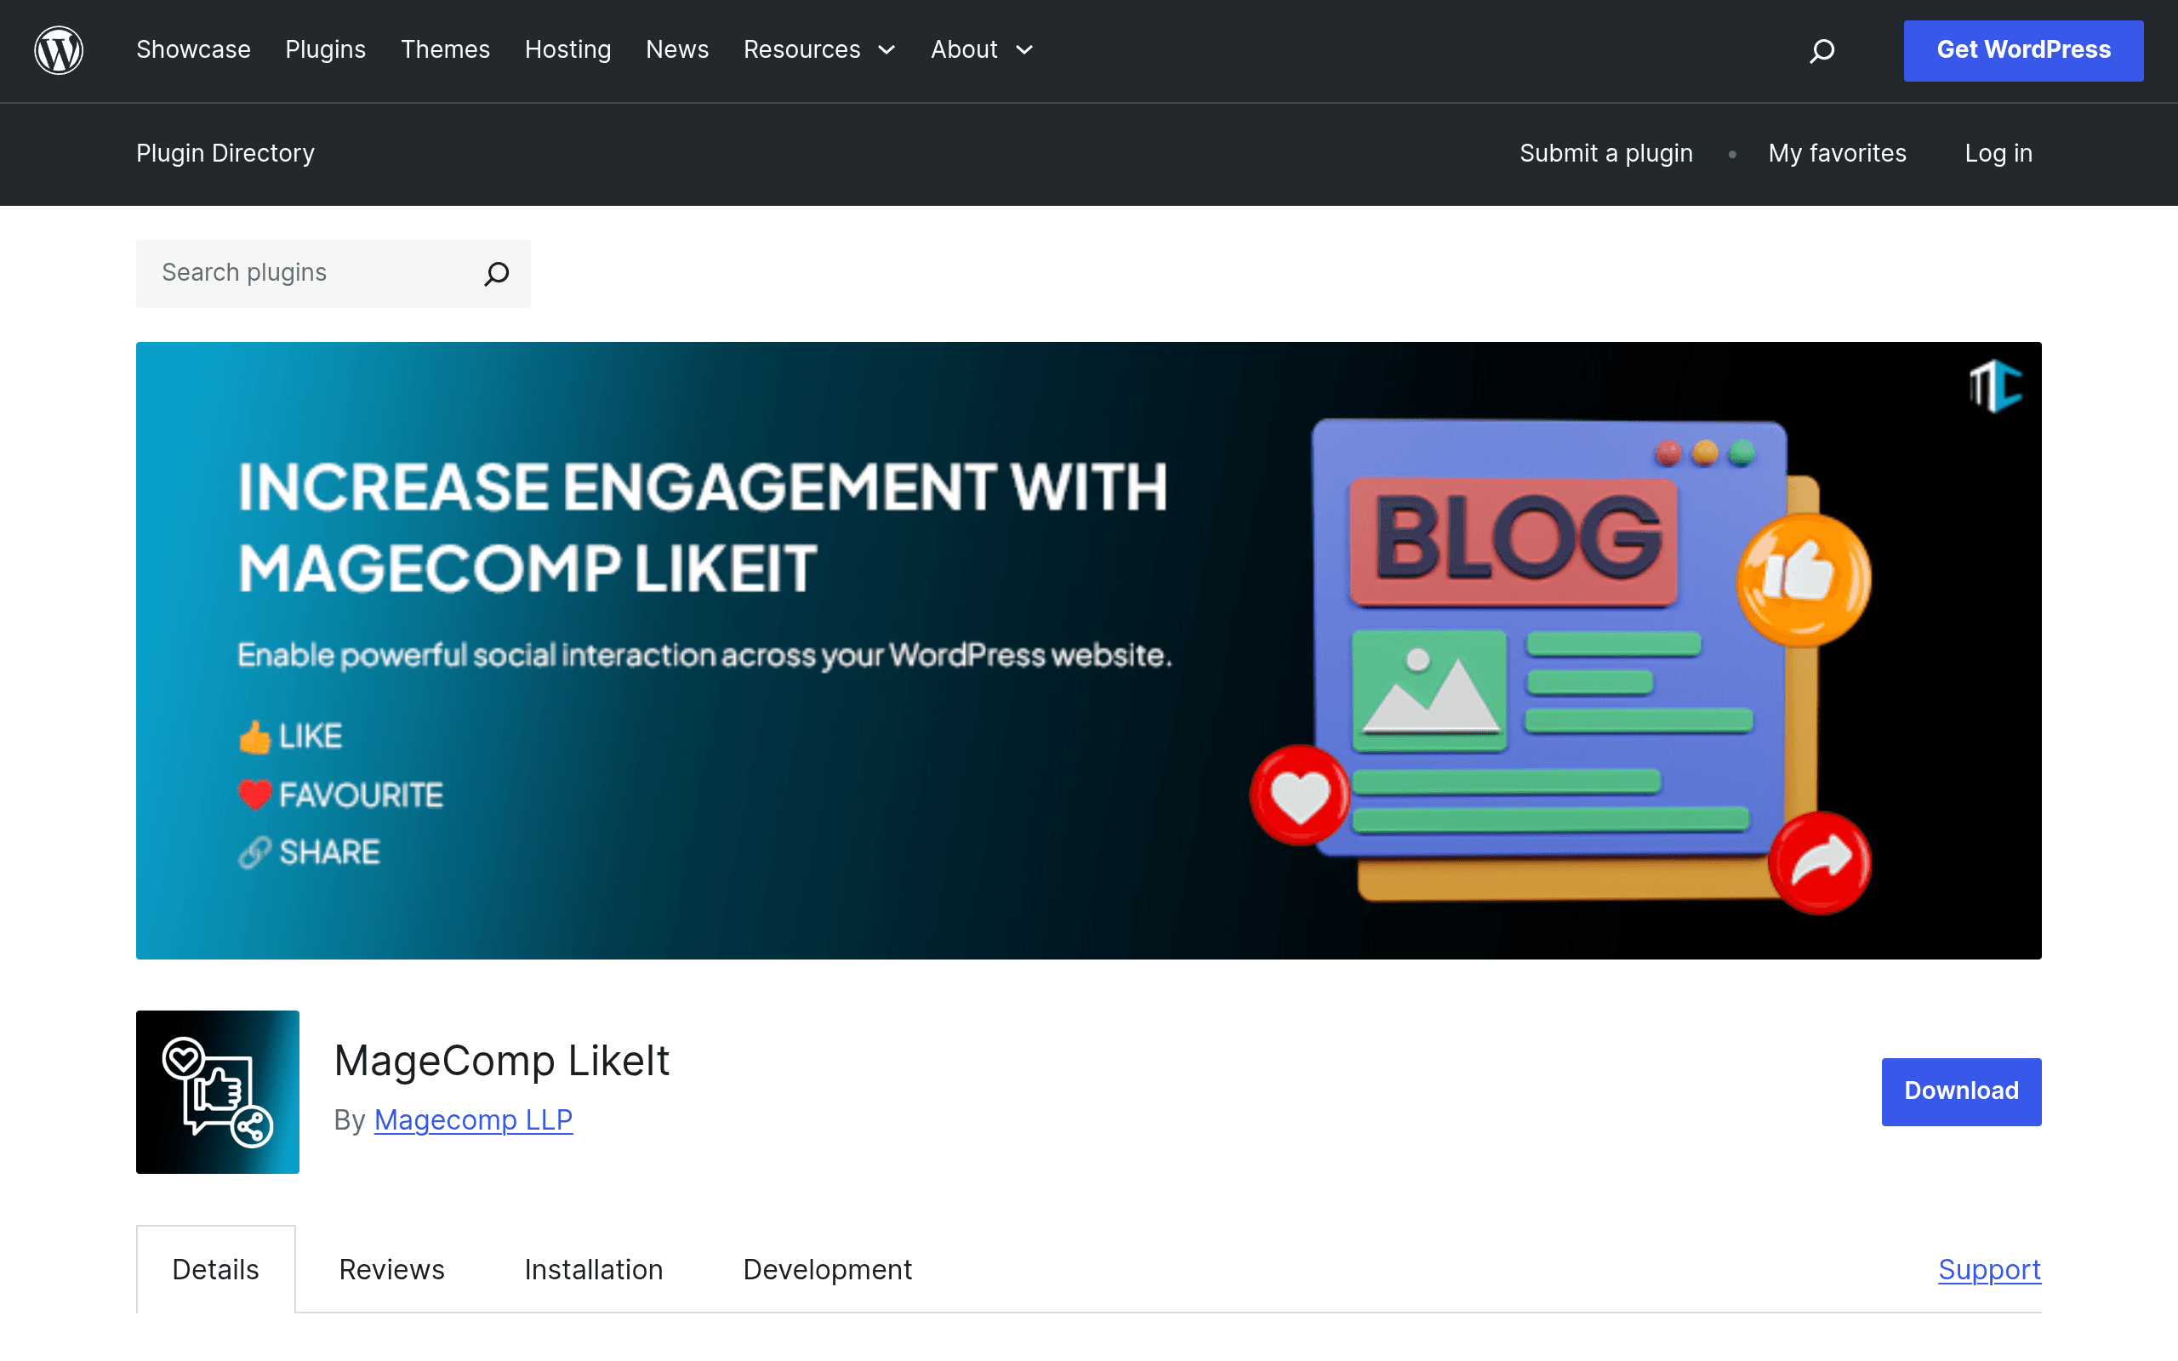This screenshot has height=1361, width=2178.
Task: Switch to the Installation tab
Action: [594, 1269]
